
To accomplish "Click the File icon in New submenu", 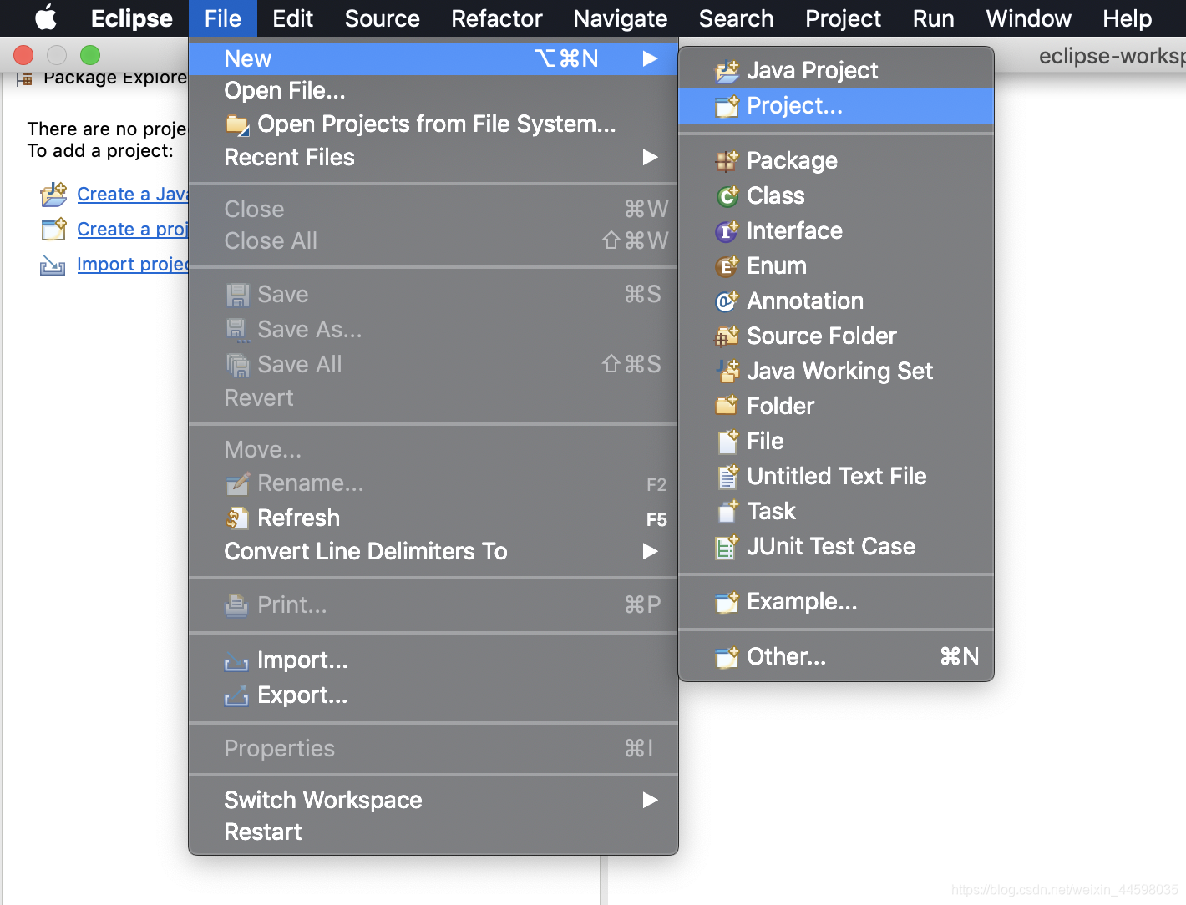I will (727, 441).
